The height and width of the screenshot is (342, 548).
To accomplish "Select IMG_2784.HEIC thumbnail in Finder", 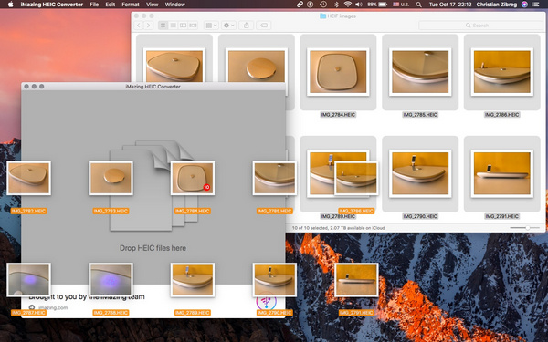I will 338,71.
